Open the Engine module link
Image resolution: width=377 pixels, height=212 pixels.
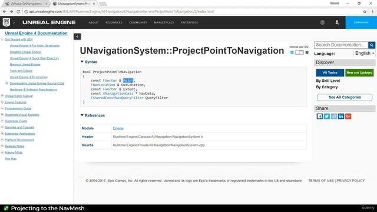pyautogui.click(x=118, y=128)
